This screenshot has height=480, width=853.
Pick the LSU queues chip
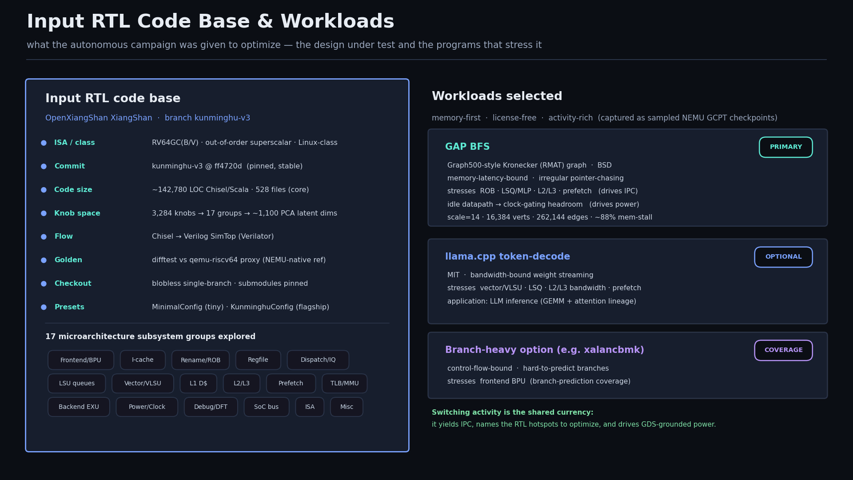point(77,384)
